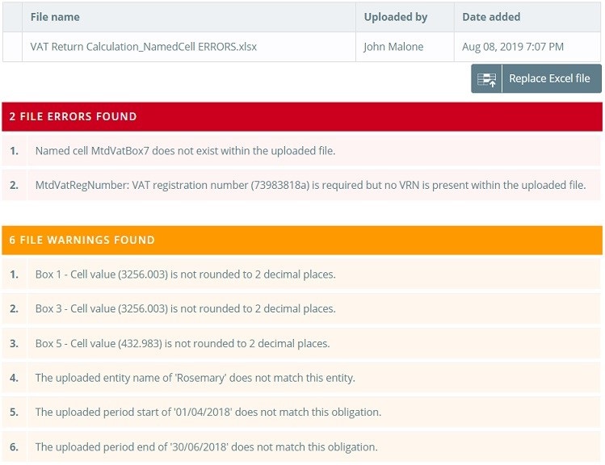Image resolution: width=605 pixels, height=465 pixels.
Task: Click the 2 FILE ERRORS FOUND red header
Action: pos(302,117)
